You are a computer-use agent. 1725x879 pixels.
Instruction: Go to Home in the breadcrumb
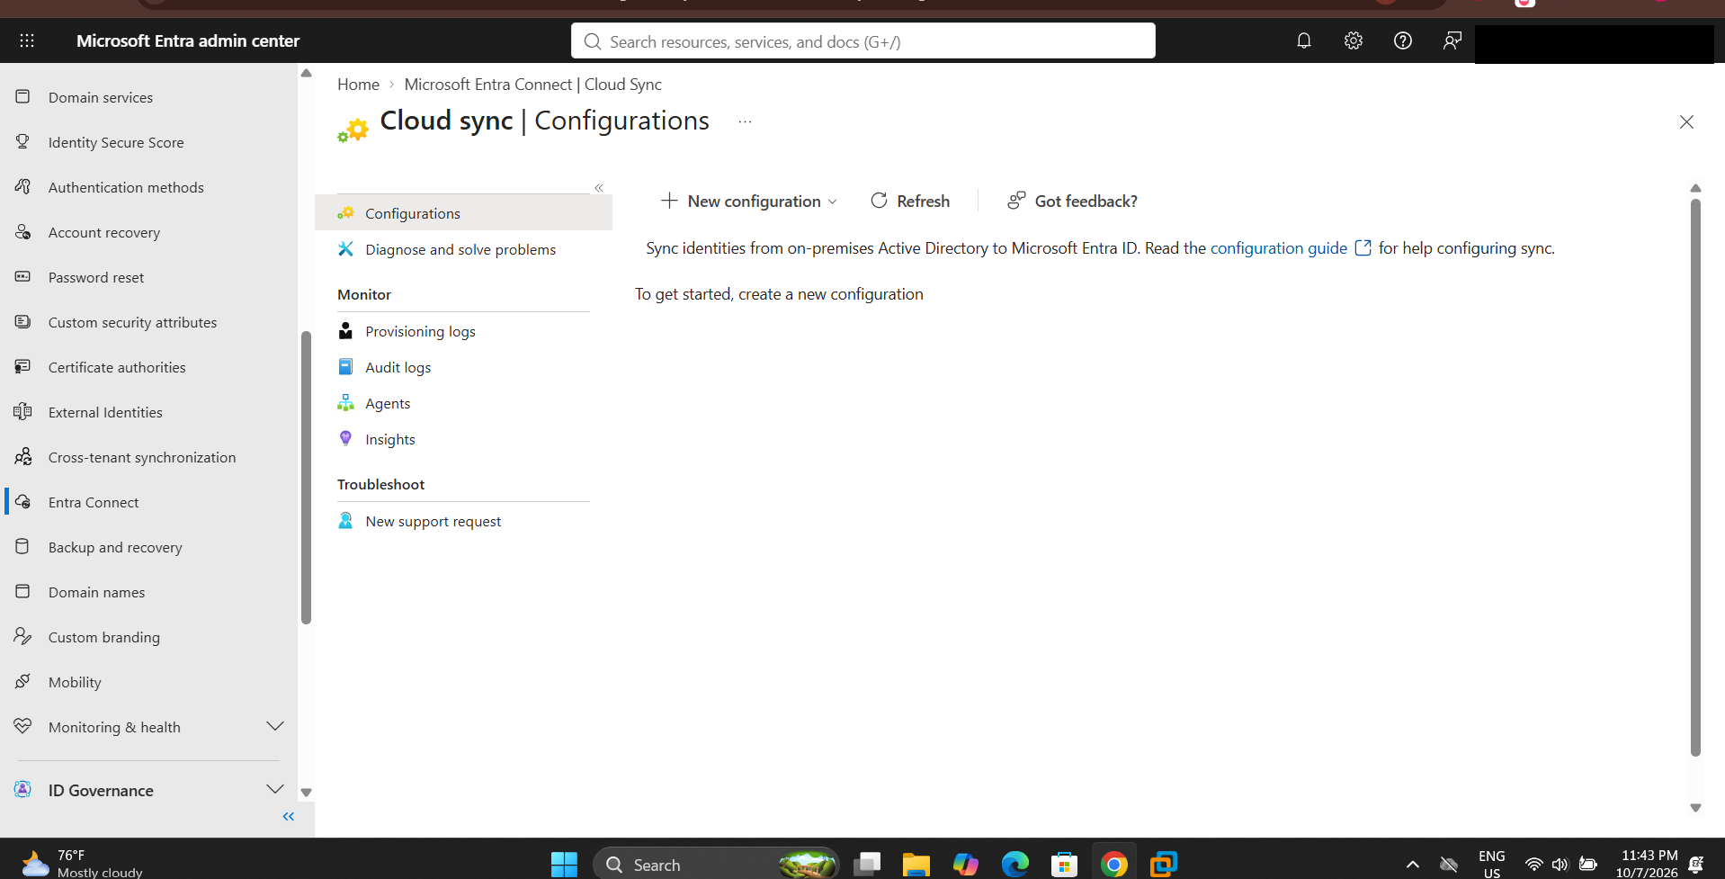click(358, 84)
